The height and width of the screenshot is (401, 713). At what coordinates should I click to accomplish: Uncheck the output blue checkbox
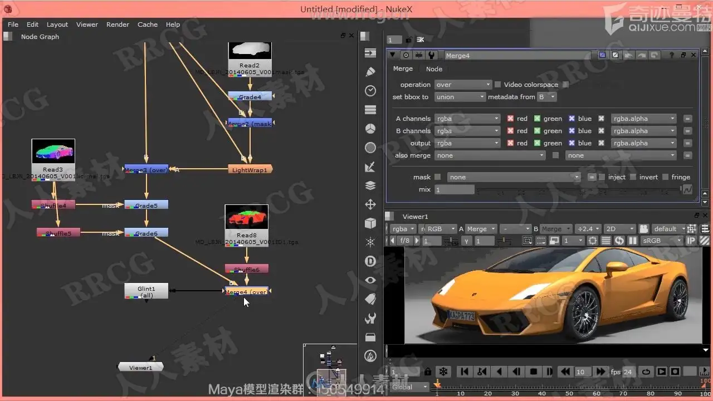[x=572, y=143]
